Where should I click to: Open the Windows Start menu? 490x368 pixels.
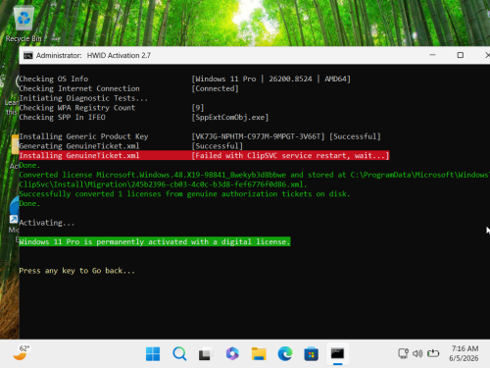[x=153, y=354]
